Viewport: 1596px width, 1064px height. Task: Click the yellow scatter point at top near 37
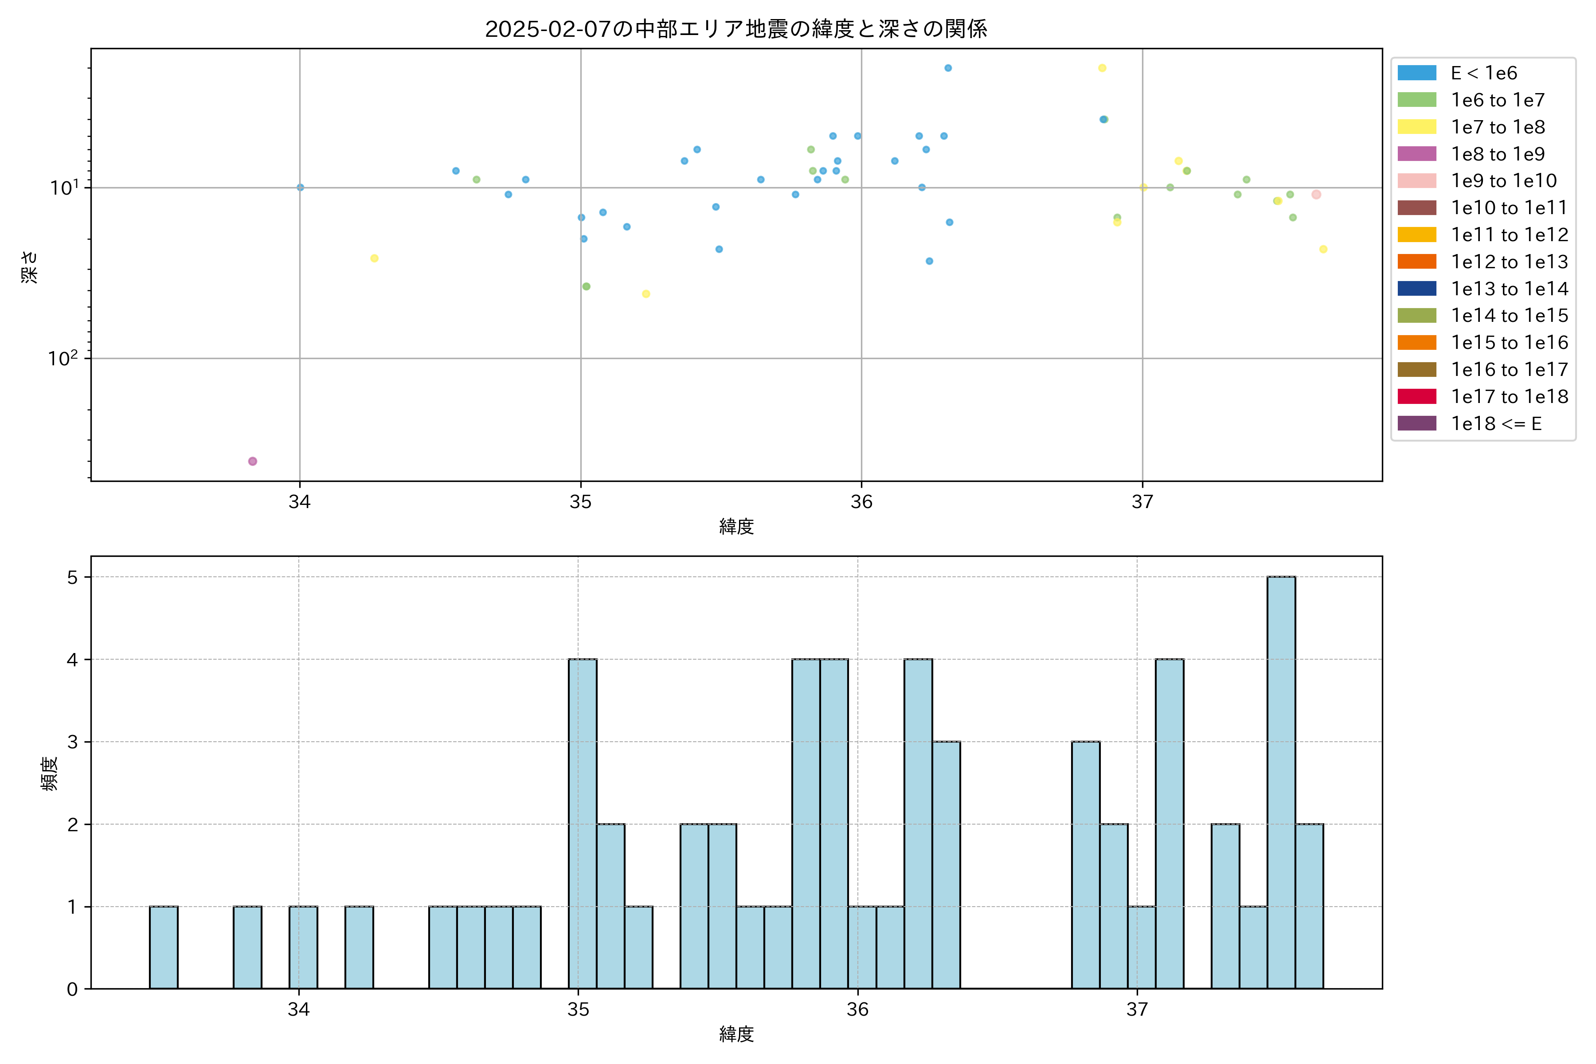pos(1102,68)
